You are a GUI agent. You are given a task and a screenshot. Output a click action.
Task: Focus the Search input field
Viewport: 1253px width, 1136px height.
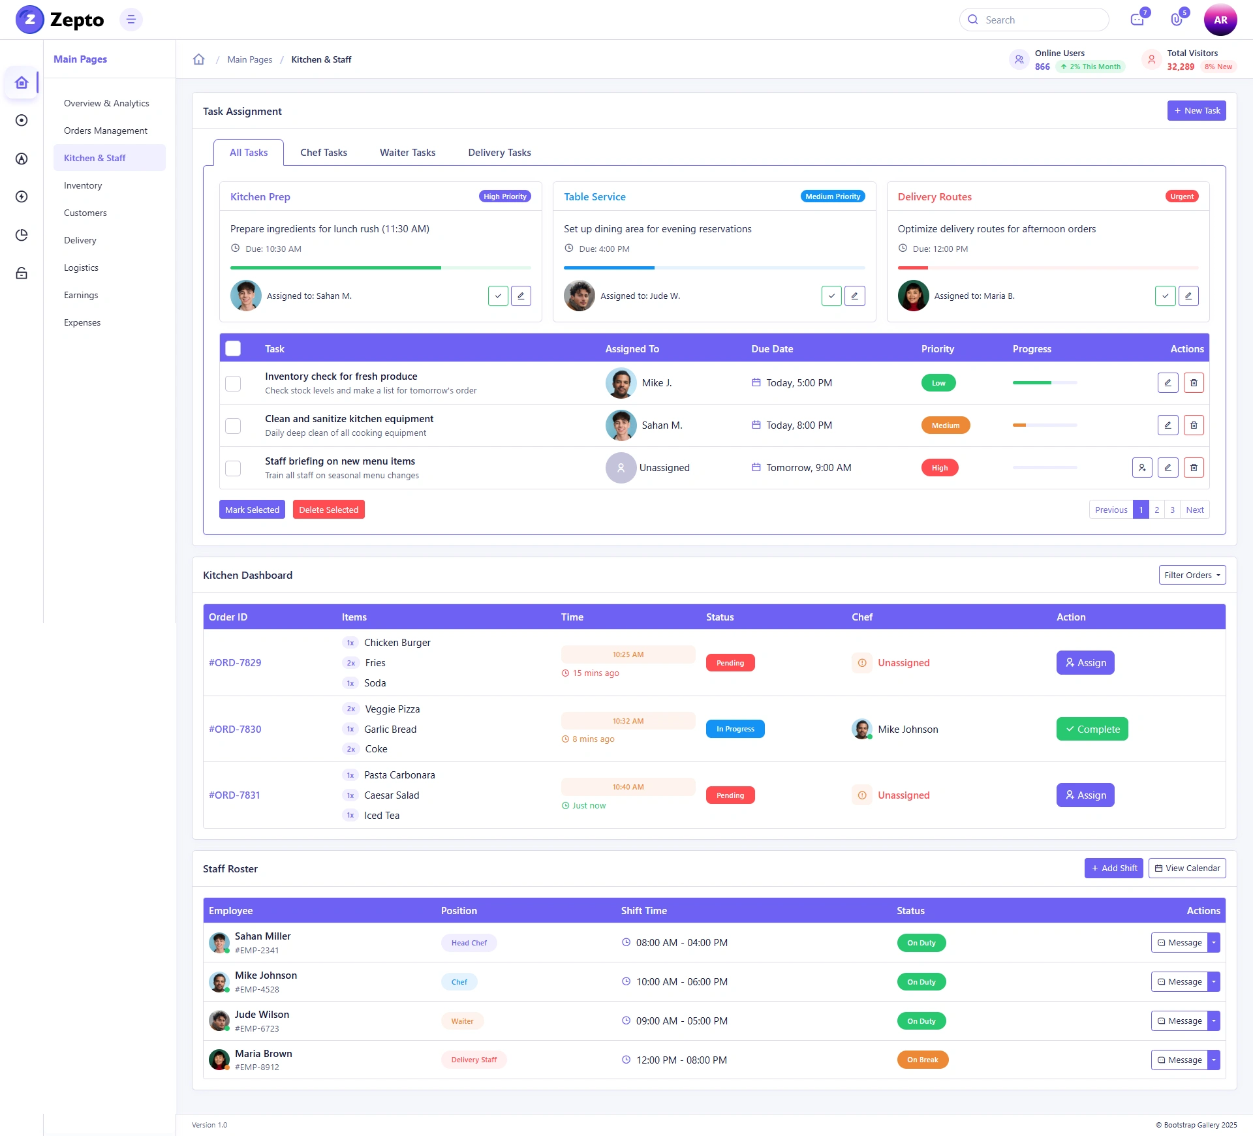coord(1034,20)
